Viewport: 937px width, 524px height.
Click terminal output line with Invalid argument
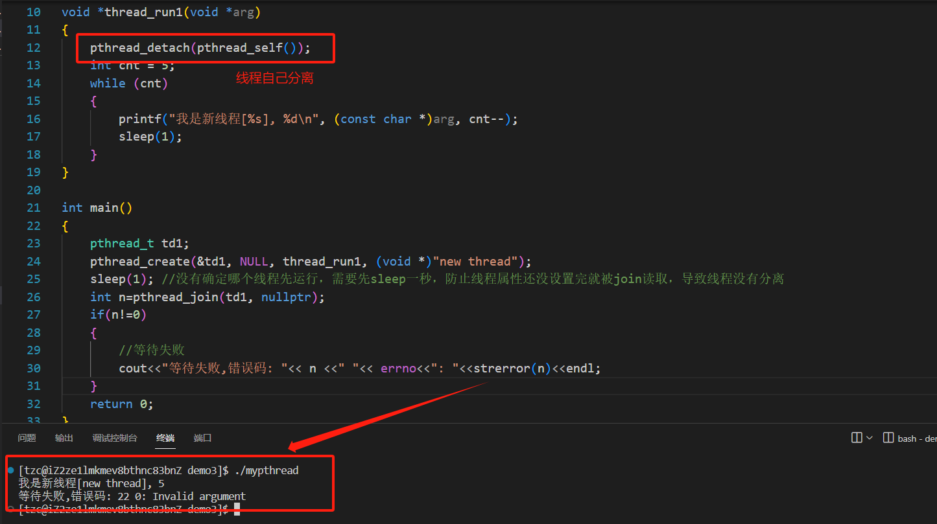pyautogui.click(x=132, y=496)
